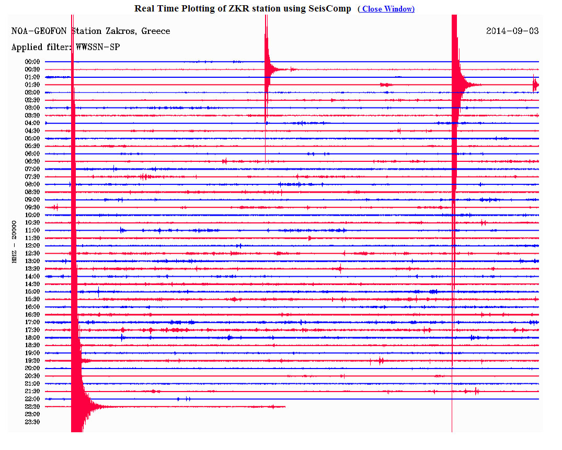Screen dimensions: 562x450
Task: Click the Applied filter WWSSN-SP text
Action: [65, 48]
